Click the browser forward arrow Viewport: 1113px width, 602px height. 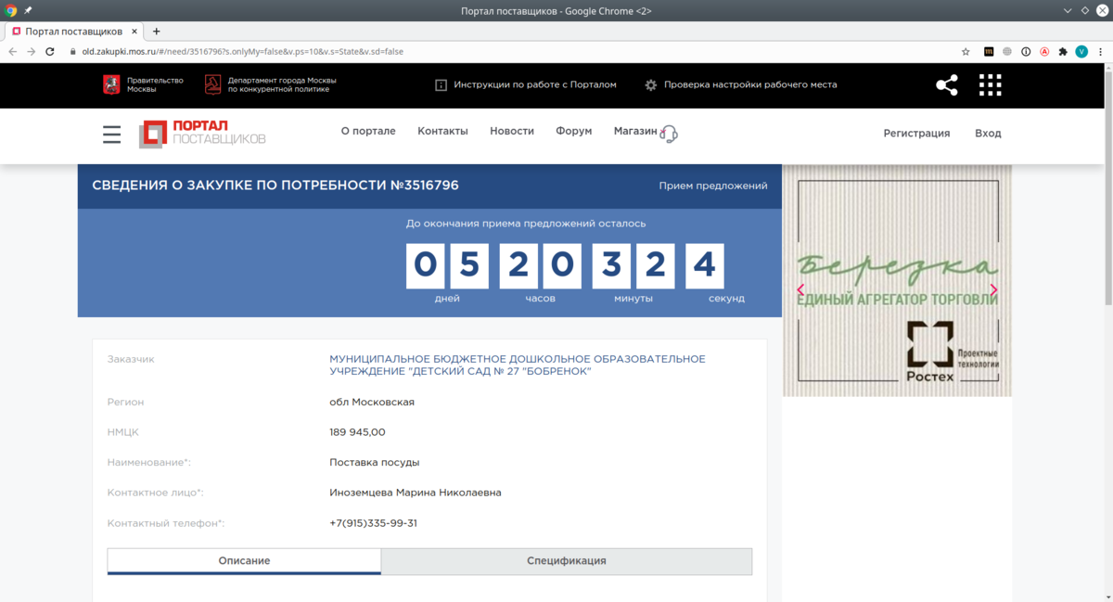pyautogui.click(x=31, y=52)
